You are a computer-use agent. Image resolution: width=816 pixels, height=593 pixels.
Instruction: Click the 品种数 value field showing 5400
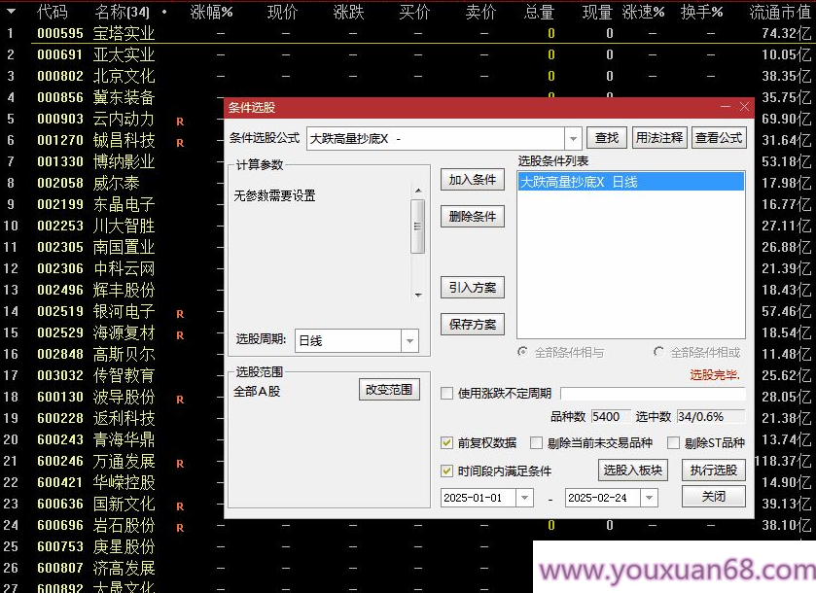(x=610, y=416)
